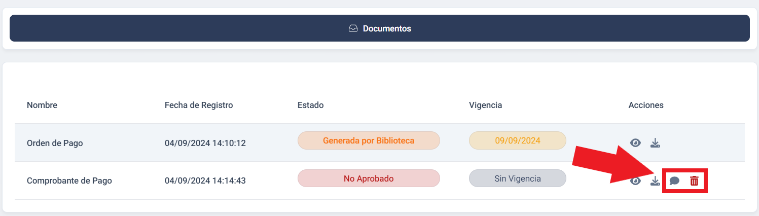759x216 pixels.
Task: Click the Estado column header
Action: point(310,105)
